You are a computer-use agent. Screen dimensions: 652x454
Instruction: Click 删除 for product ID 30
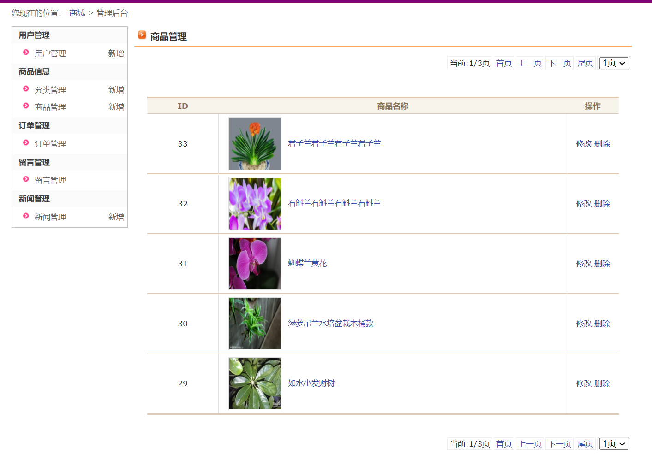tap(602, 324)
